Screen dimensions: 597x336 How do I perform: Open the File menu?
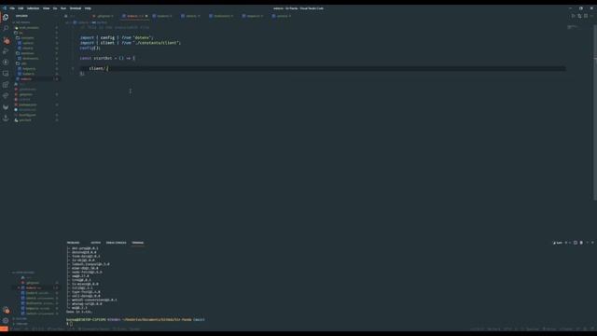12,8
